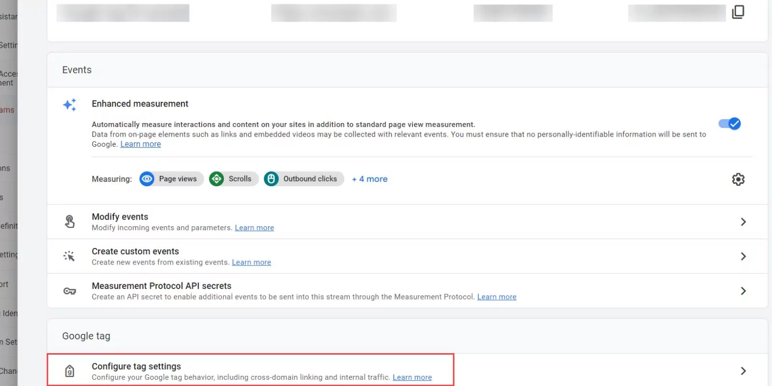Viewport: 772px width, 386px height.
Task: Select the Configure tag settings title
Action: pyautogui.click(x=136, y=366)
